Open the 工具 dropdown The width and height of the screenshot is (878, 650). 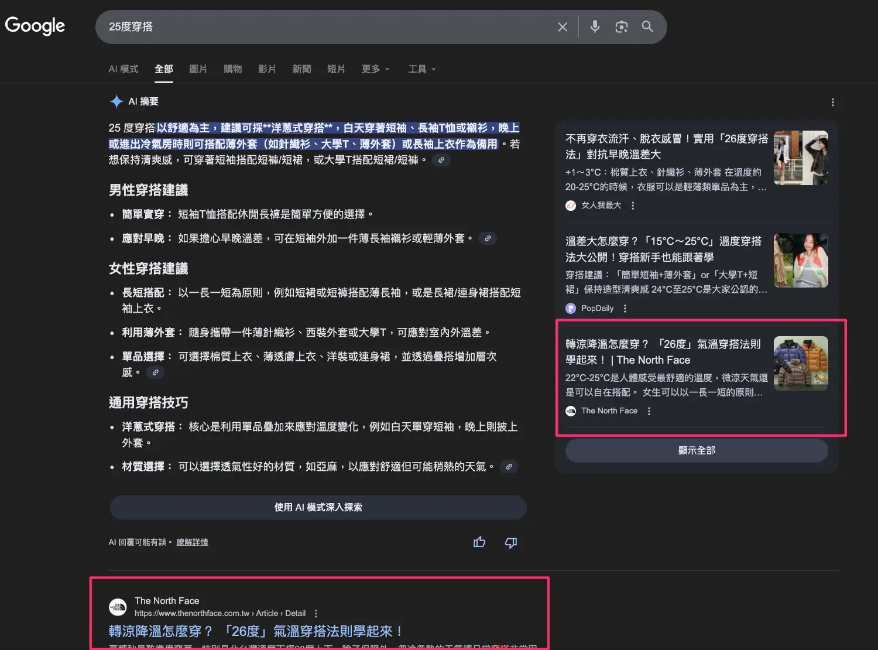(421, 69)
